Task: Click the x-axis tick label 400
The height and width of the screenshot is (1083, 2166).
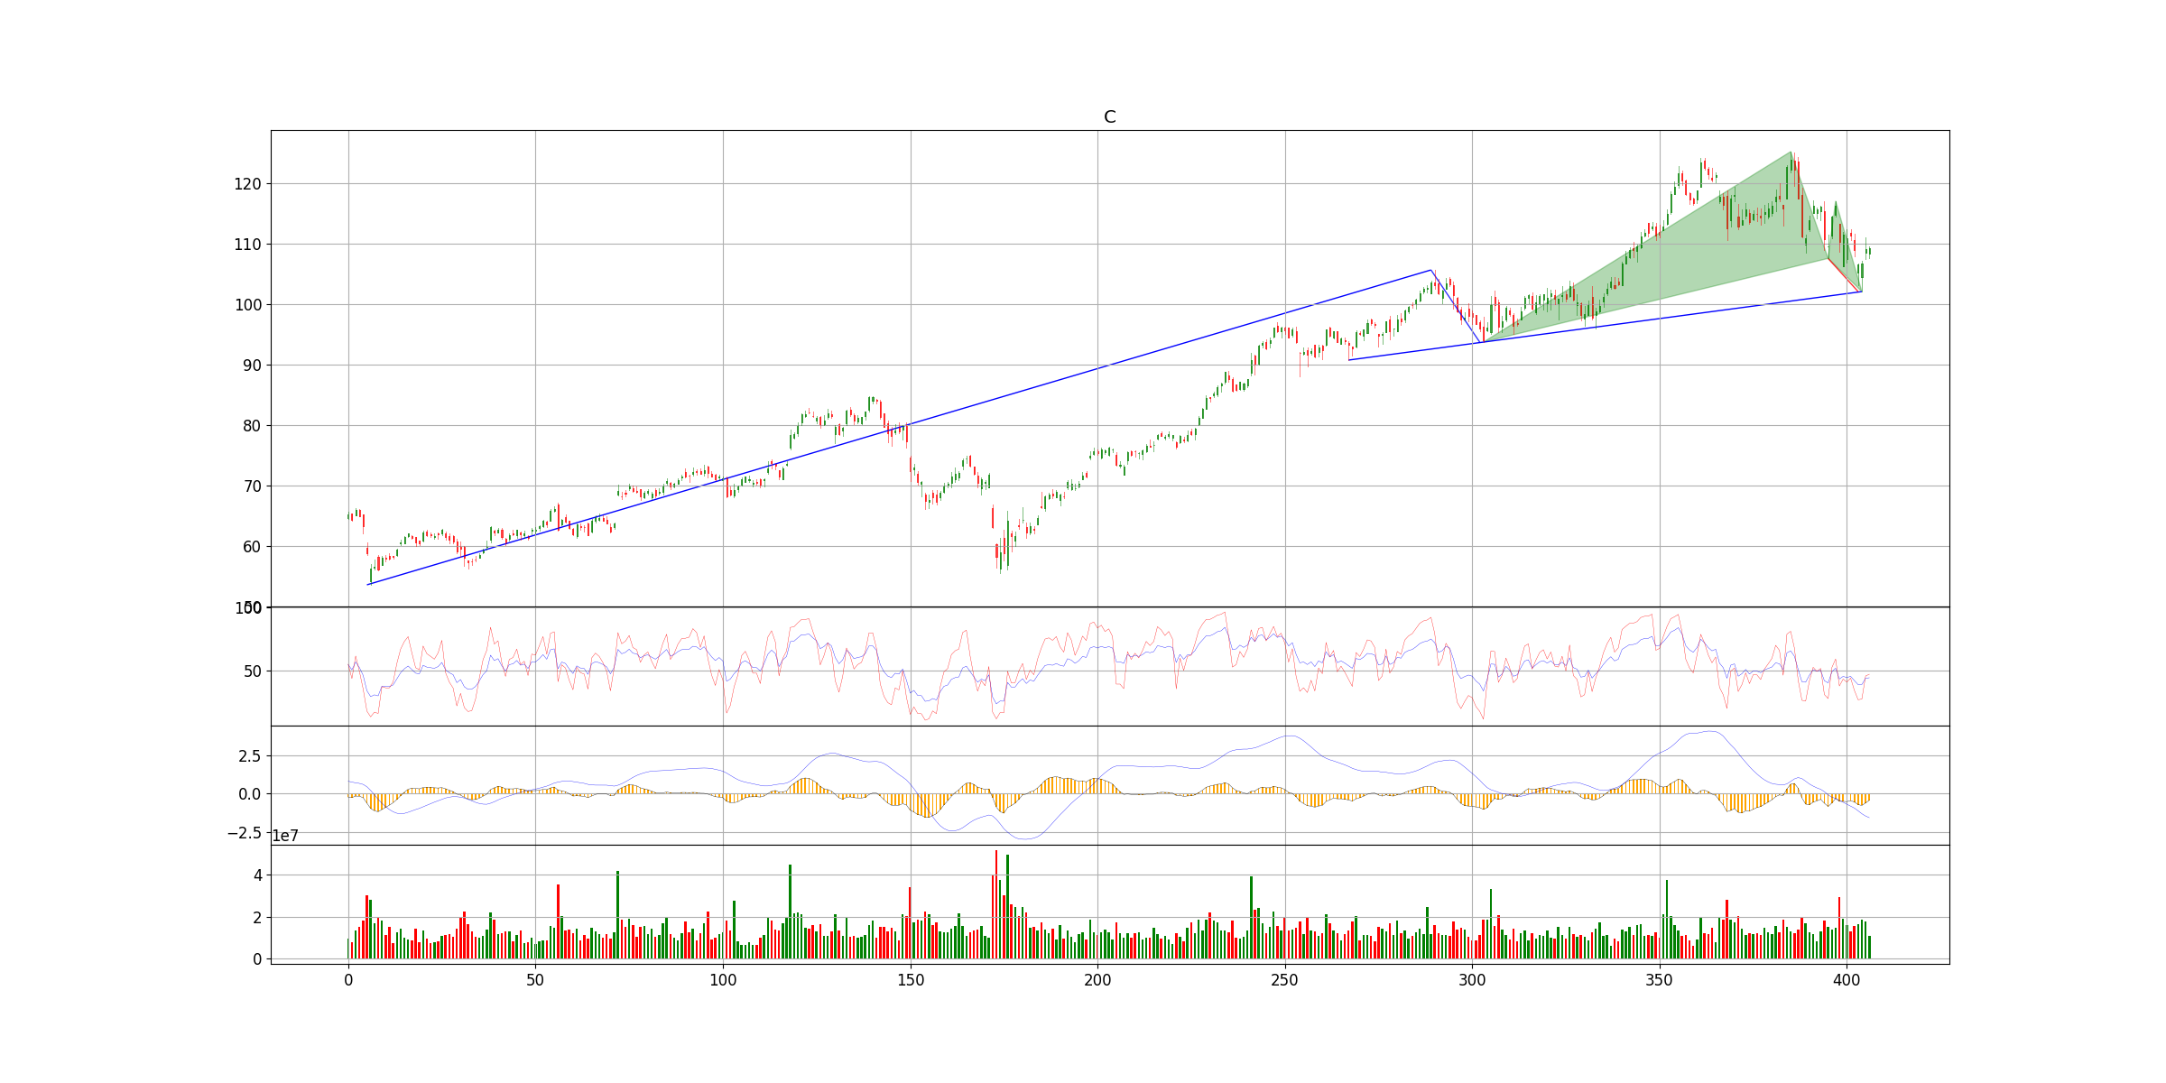Action: tap(1847, 979)
